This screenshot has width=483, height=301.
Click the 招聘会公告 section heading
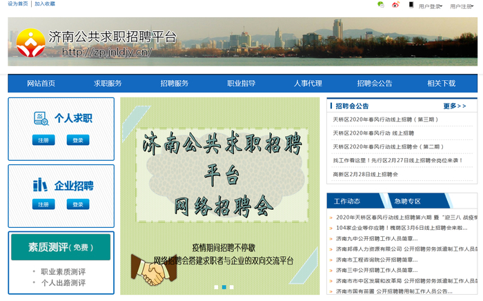[x=352, y=106]
